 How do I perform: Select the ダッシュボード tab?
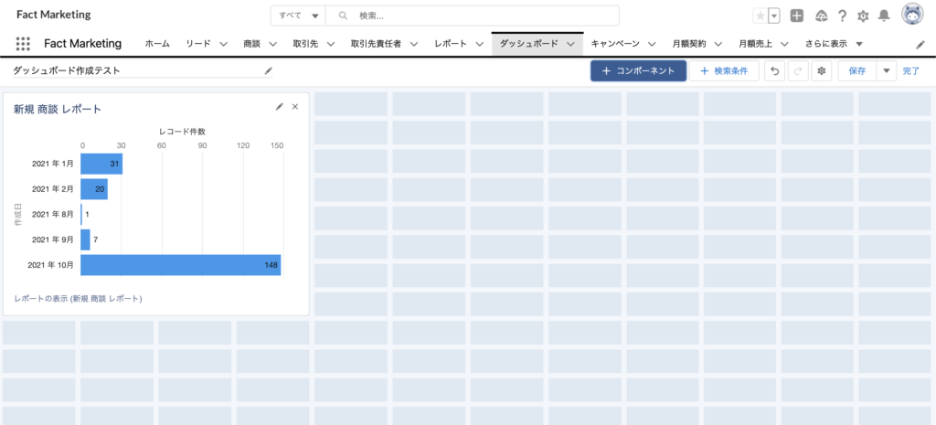529,44
